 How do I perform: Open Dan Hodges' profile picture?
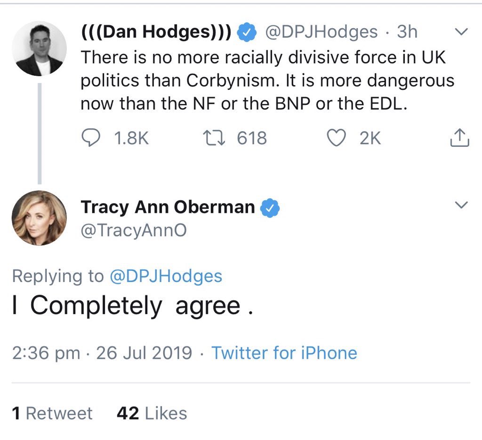point(40,48)
